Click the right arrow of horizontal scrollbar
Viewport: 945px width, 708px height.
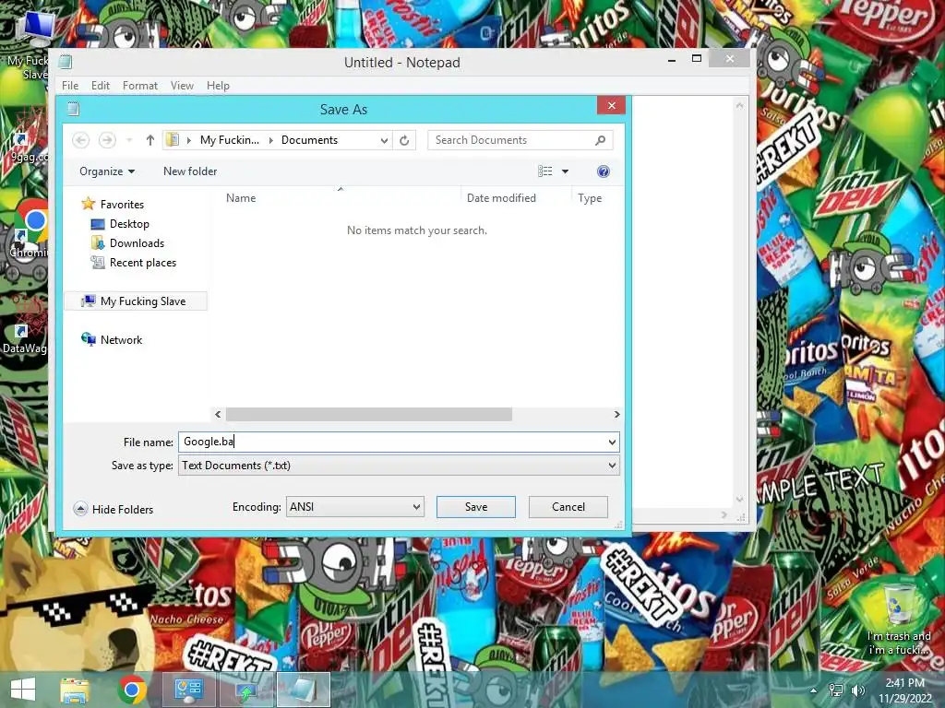tap(616, 414)
